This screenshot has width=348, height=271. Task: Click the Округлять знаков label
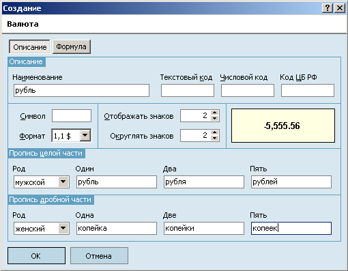click(x=142, y=136)
